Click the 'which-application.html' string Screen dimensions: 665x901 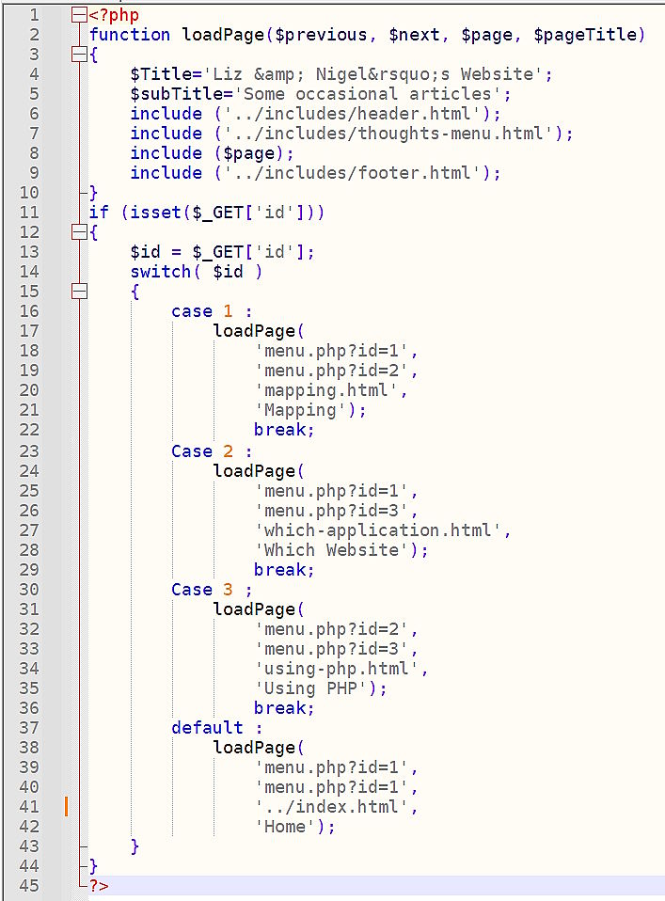click(382, 530)
